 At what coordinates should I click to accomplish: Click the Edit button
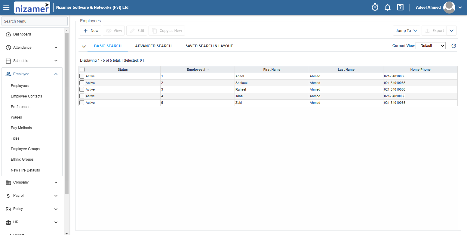click(137, 30)
